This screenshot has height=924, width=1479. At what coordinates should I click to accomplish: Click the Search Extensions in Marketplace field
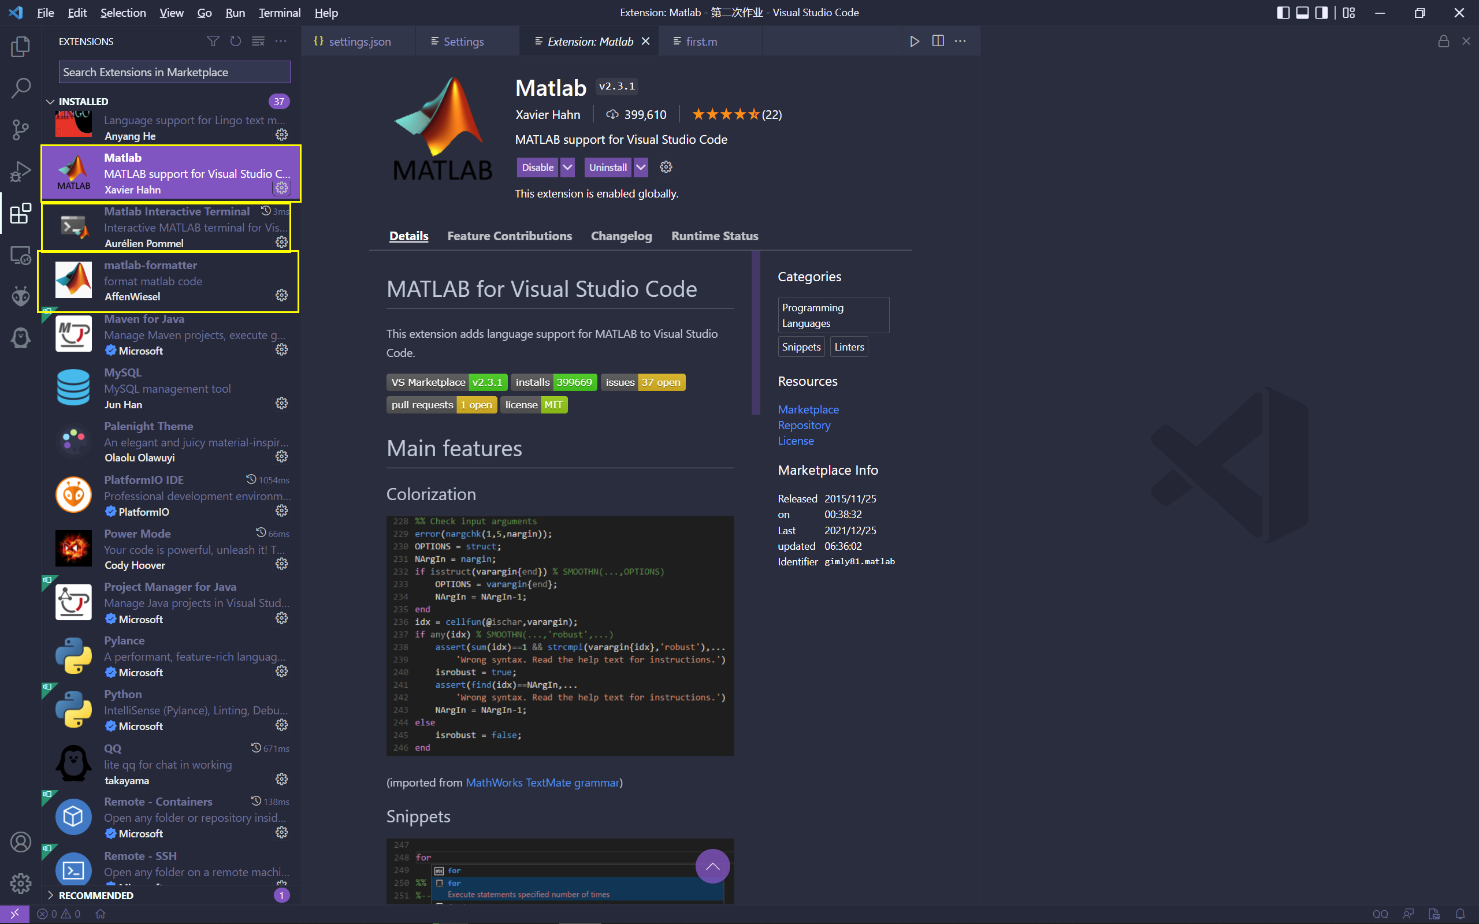click(174, 72)
